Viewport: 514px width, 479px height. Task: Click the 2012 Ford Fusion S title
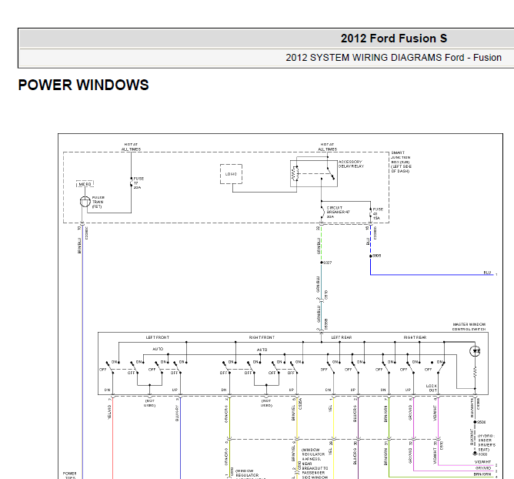[394, 39]
